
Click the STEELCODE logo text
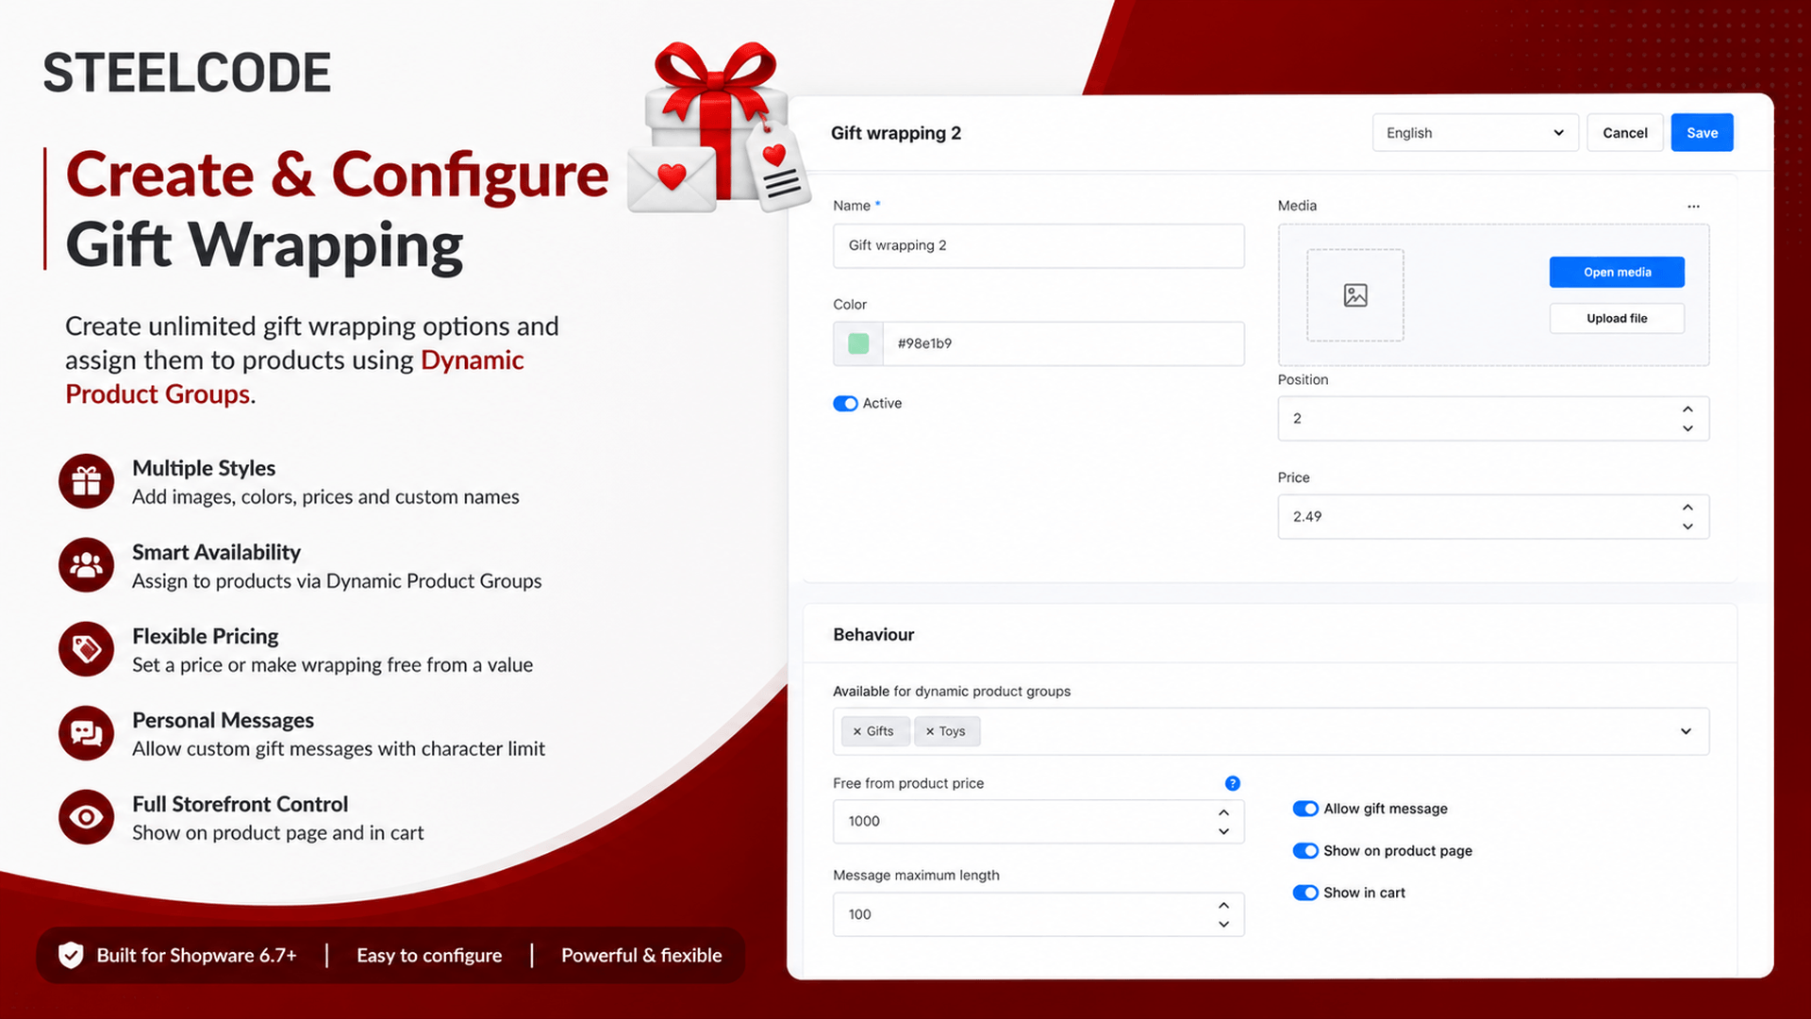187,73
